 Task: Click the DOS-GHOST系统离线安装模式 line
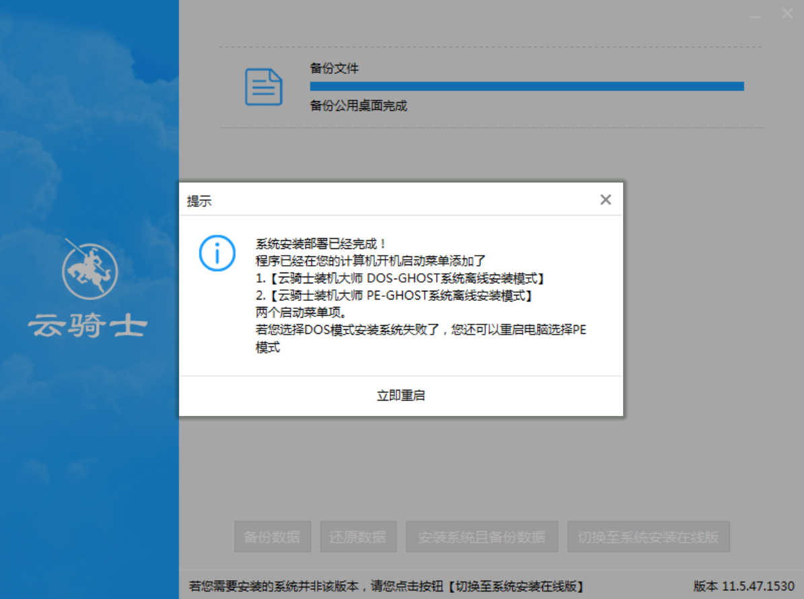(400, 279)
